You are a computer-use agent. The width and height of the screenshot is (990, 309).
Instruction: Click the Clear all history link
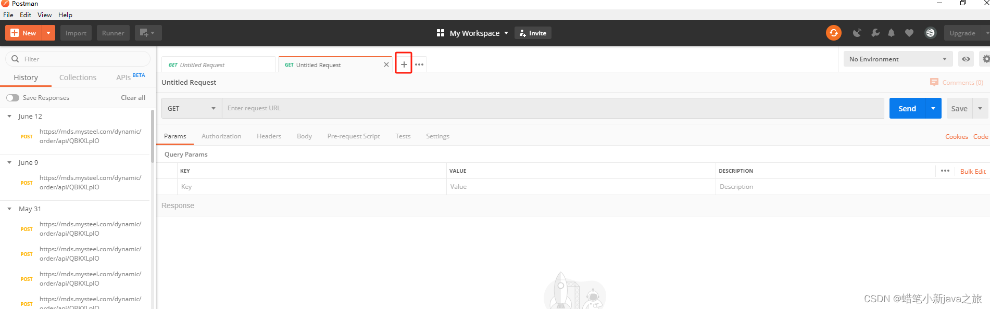133,97
